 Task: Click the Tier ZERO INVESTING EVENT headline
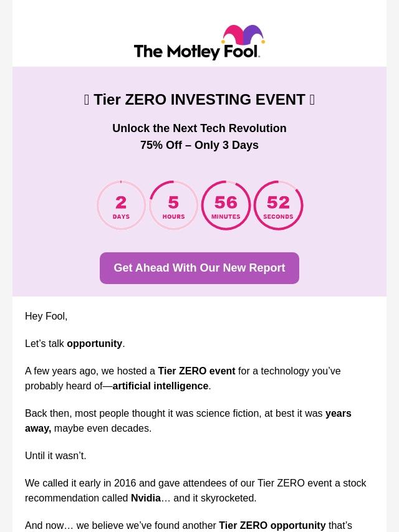199,100
